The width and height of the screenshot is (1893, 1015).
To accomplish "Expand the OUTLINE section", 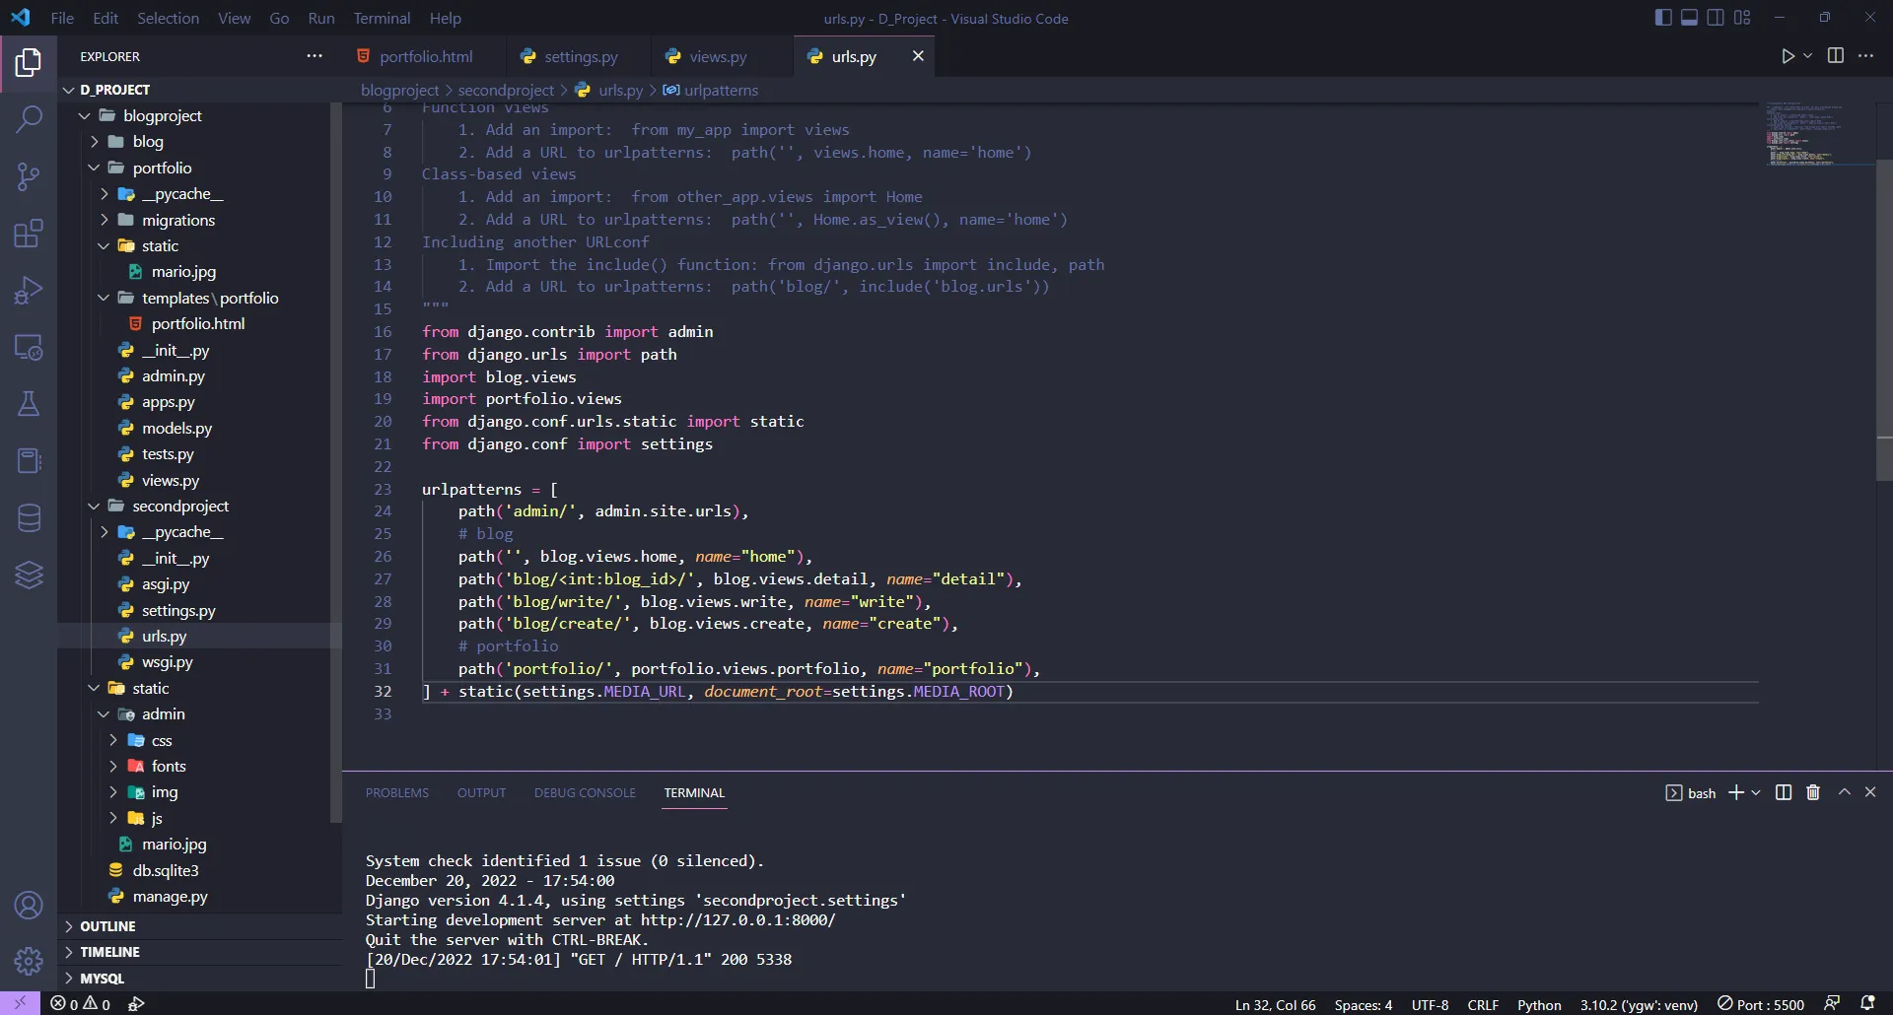I will [x=107, y=926].
